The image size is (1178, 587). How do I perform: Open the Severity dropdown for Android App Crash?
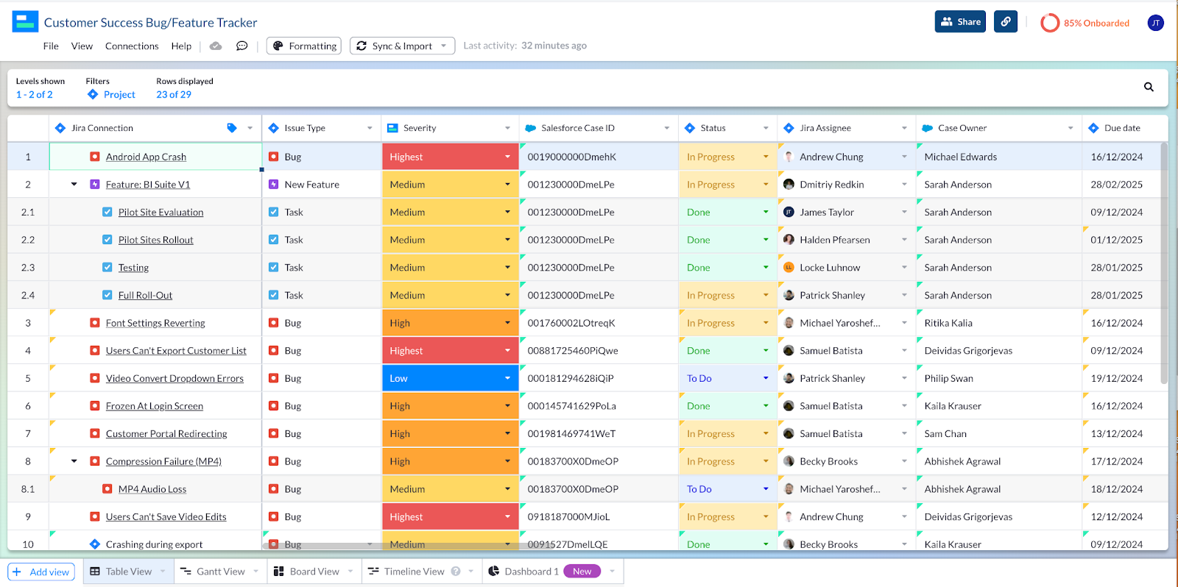[x=507, y=157]
